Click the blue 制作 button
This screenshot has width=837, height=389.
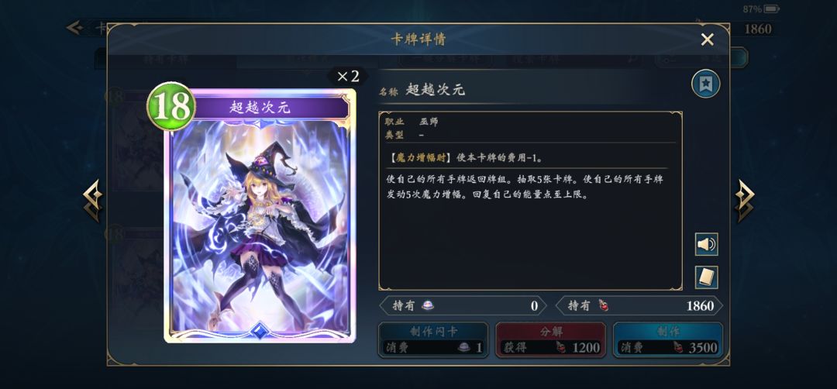coord(667,340)
